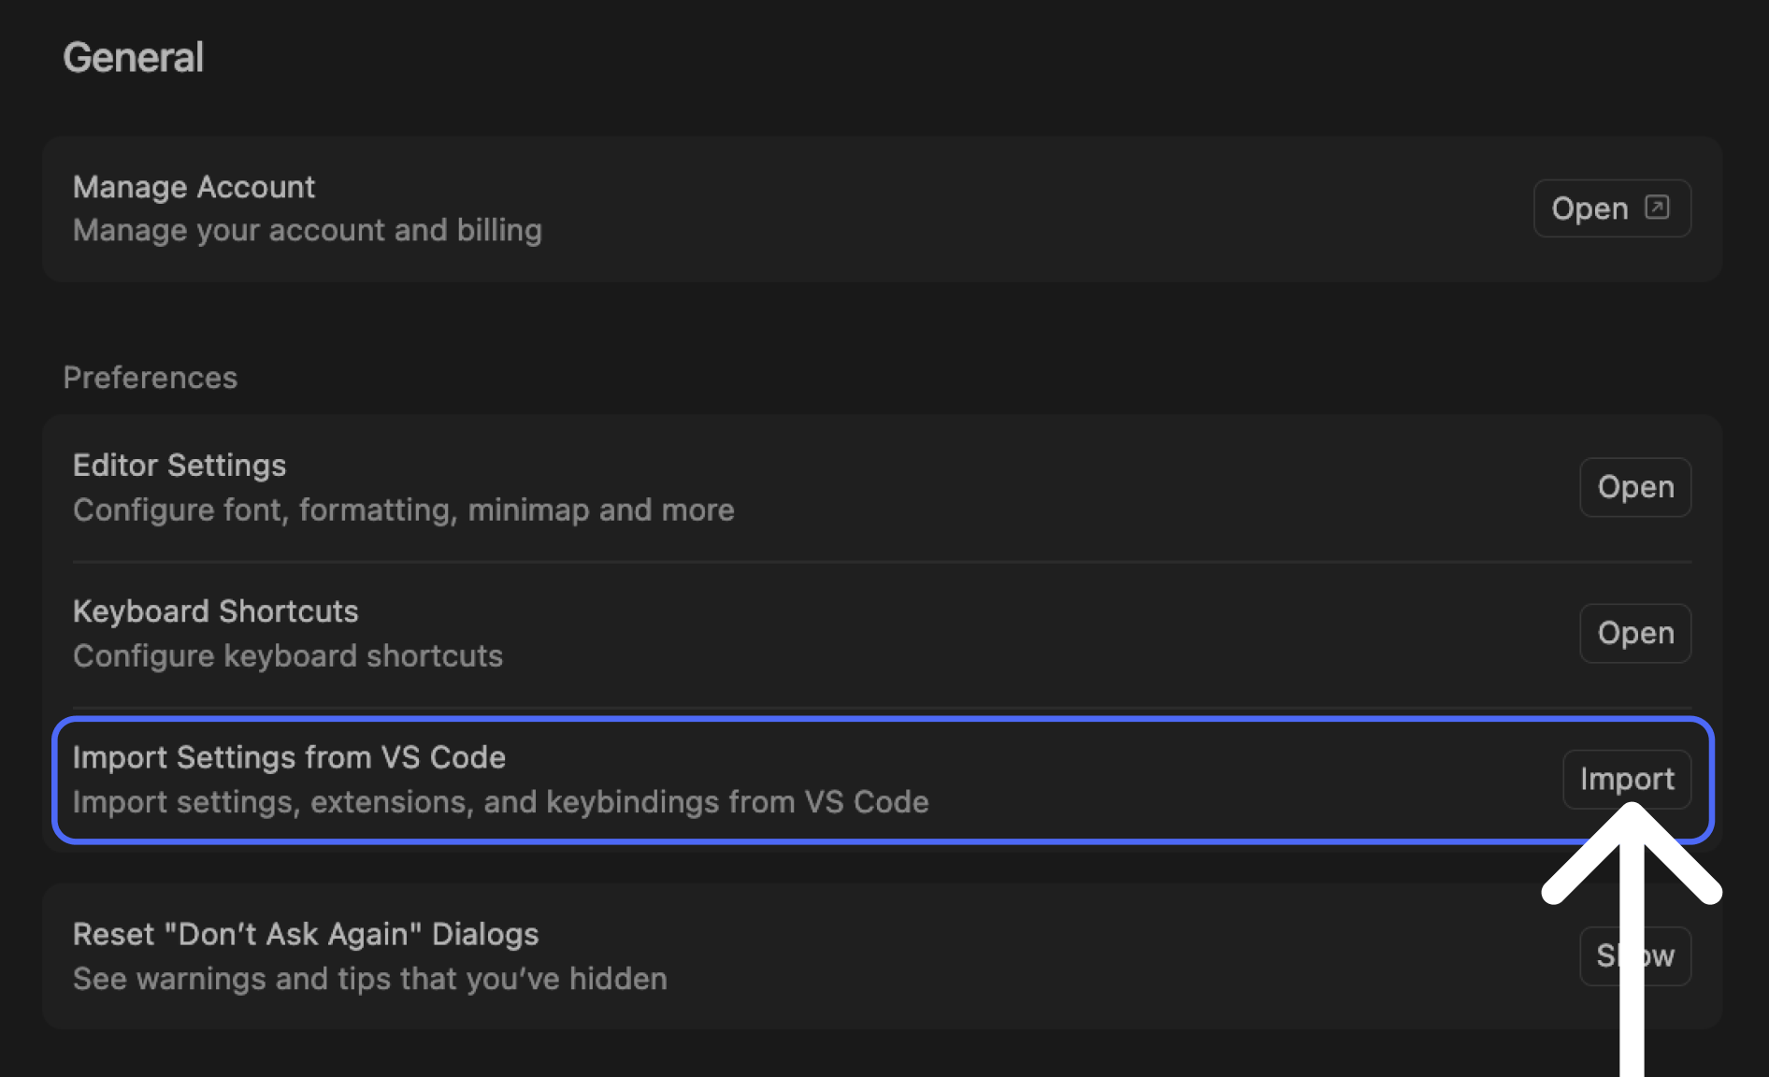Select the Reset "Don't Ask Again" Dialogs title
The image size is (1769, 1077).
[306, 934]
